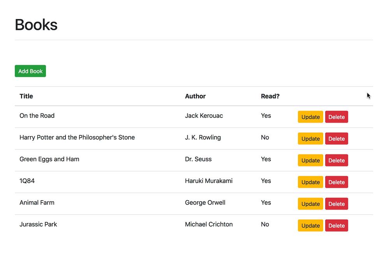Viewport: 391px width, 260px height.
Task: Delete the 1Q84 book
Action: coord(336,182)
